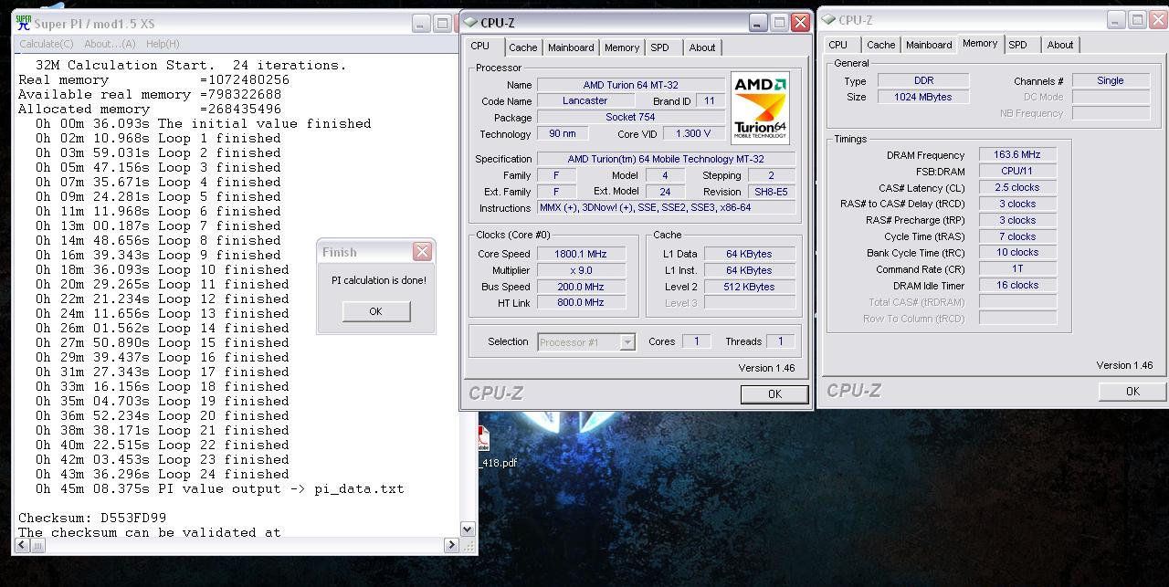Select Cache tab in second CPU-Z window
Image resolution: width=1169 pixels, height=587 pixels.
click(x=881, y=45)
